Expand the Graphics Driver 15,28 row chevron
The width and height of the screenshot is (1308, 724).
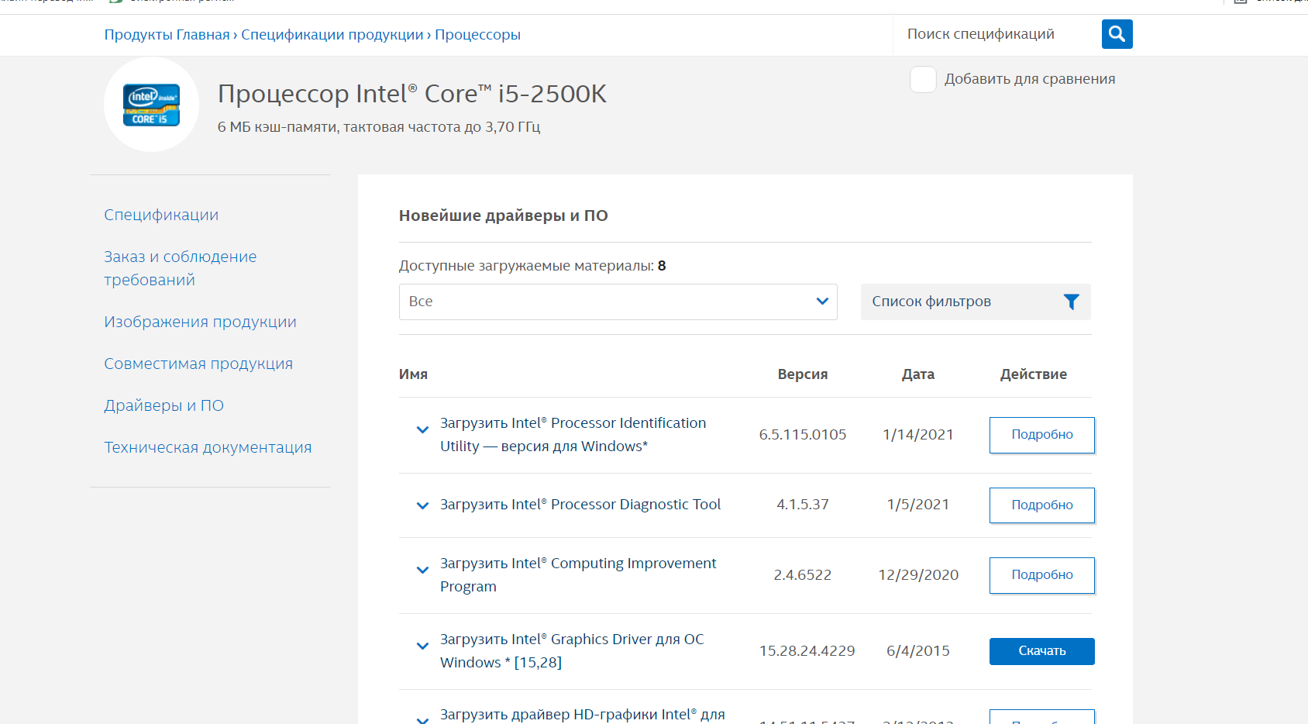[422, 646]
